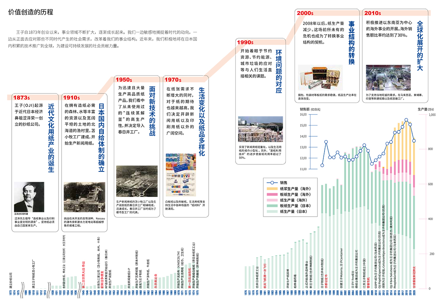This screenshot has height=300, width=438.
Task: Click the year label 1945
Action: coord(83,293)
